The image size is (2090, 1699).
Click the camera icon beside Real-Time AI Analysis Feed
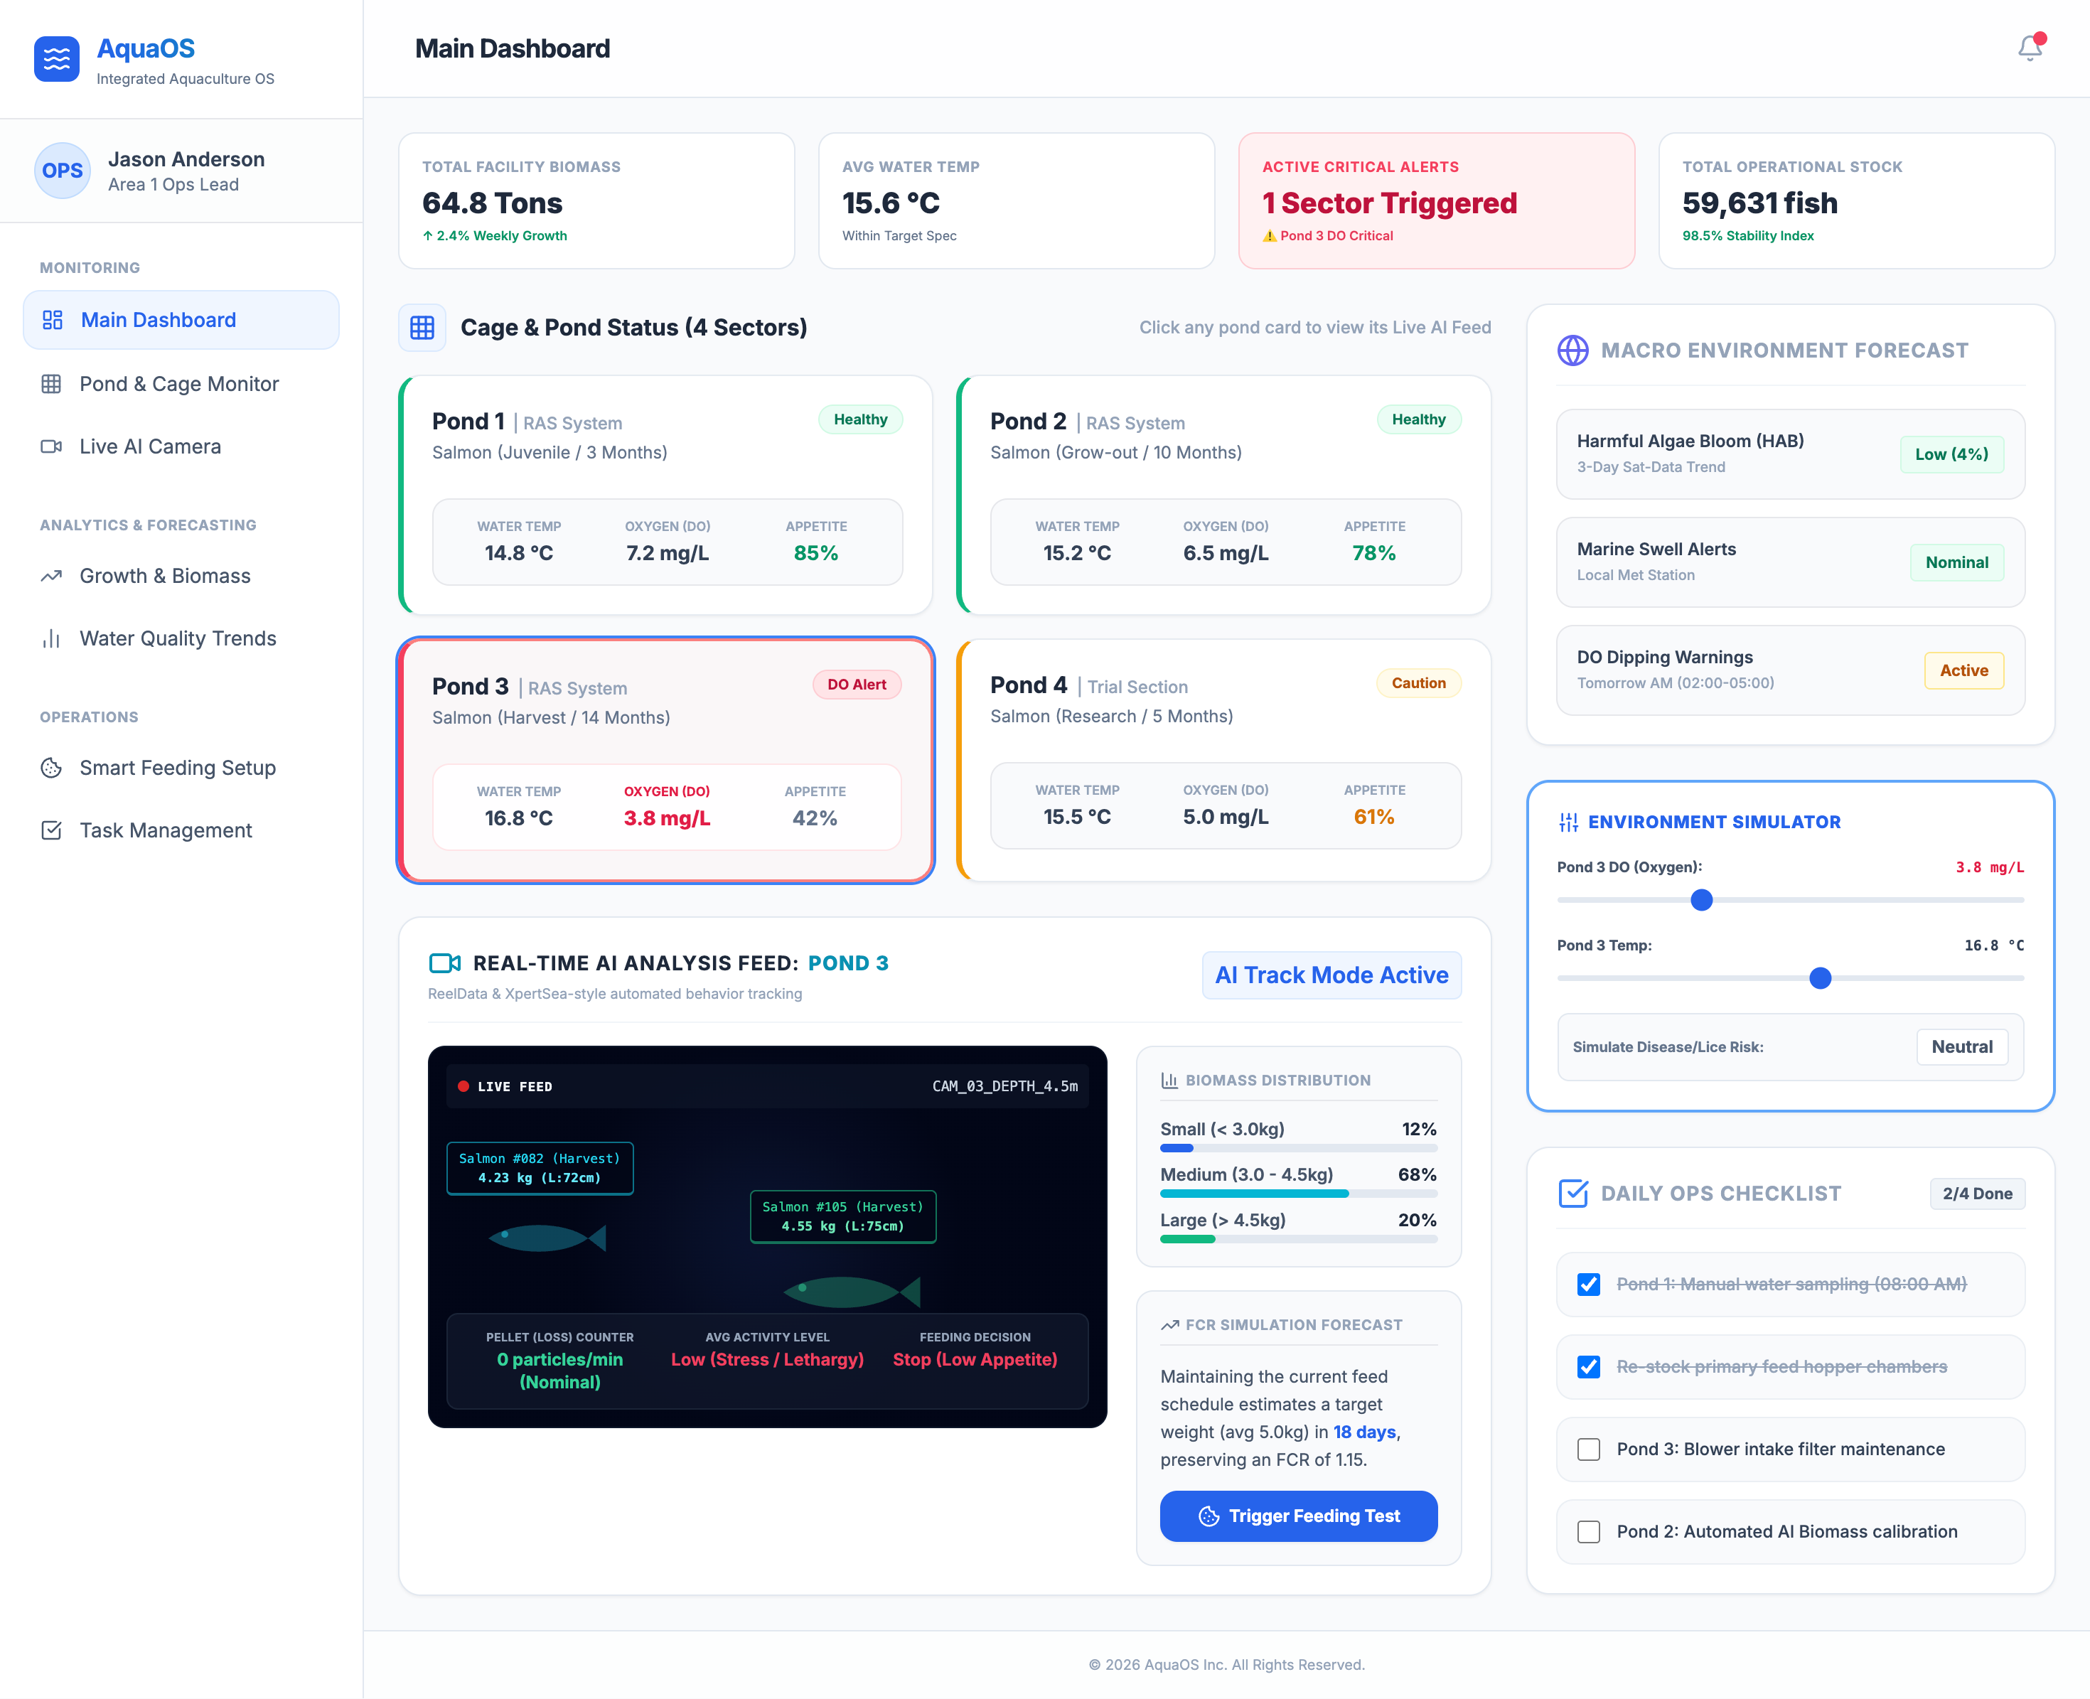click(x=445, y=963)
